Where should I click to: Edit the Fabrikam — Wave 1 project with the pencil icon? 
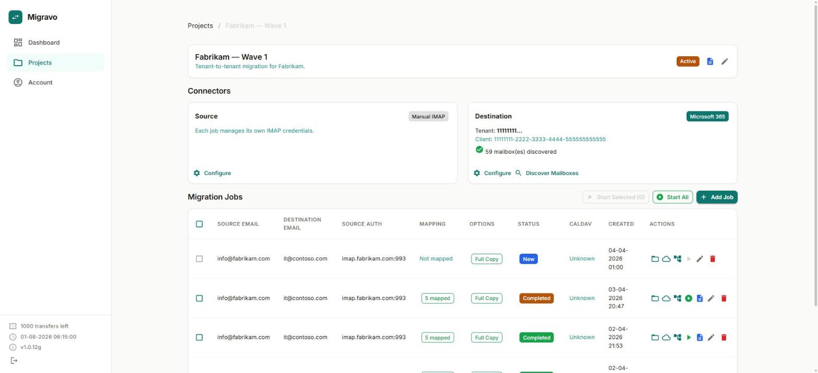pos(725,61)
